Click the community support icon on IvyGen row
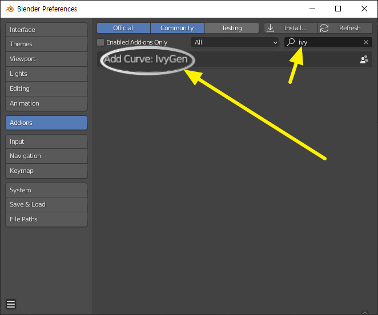The height and width of the screenshot is (315, 378). click(x=364, y=59)
